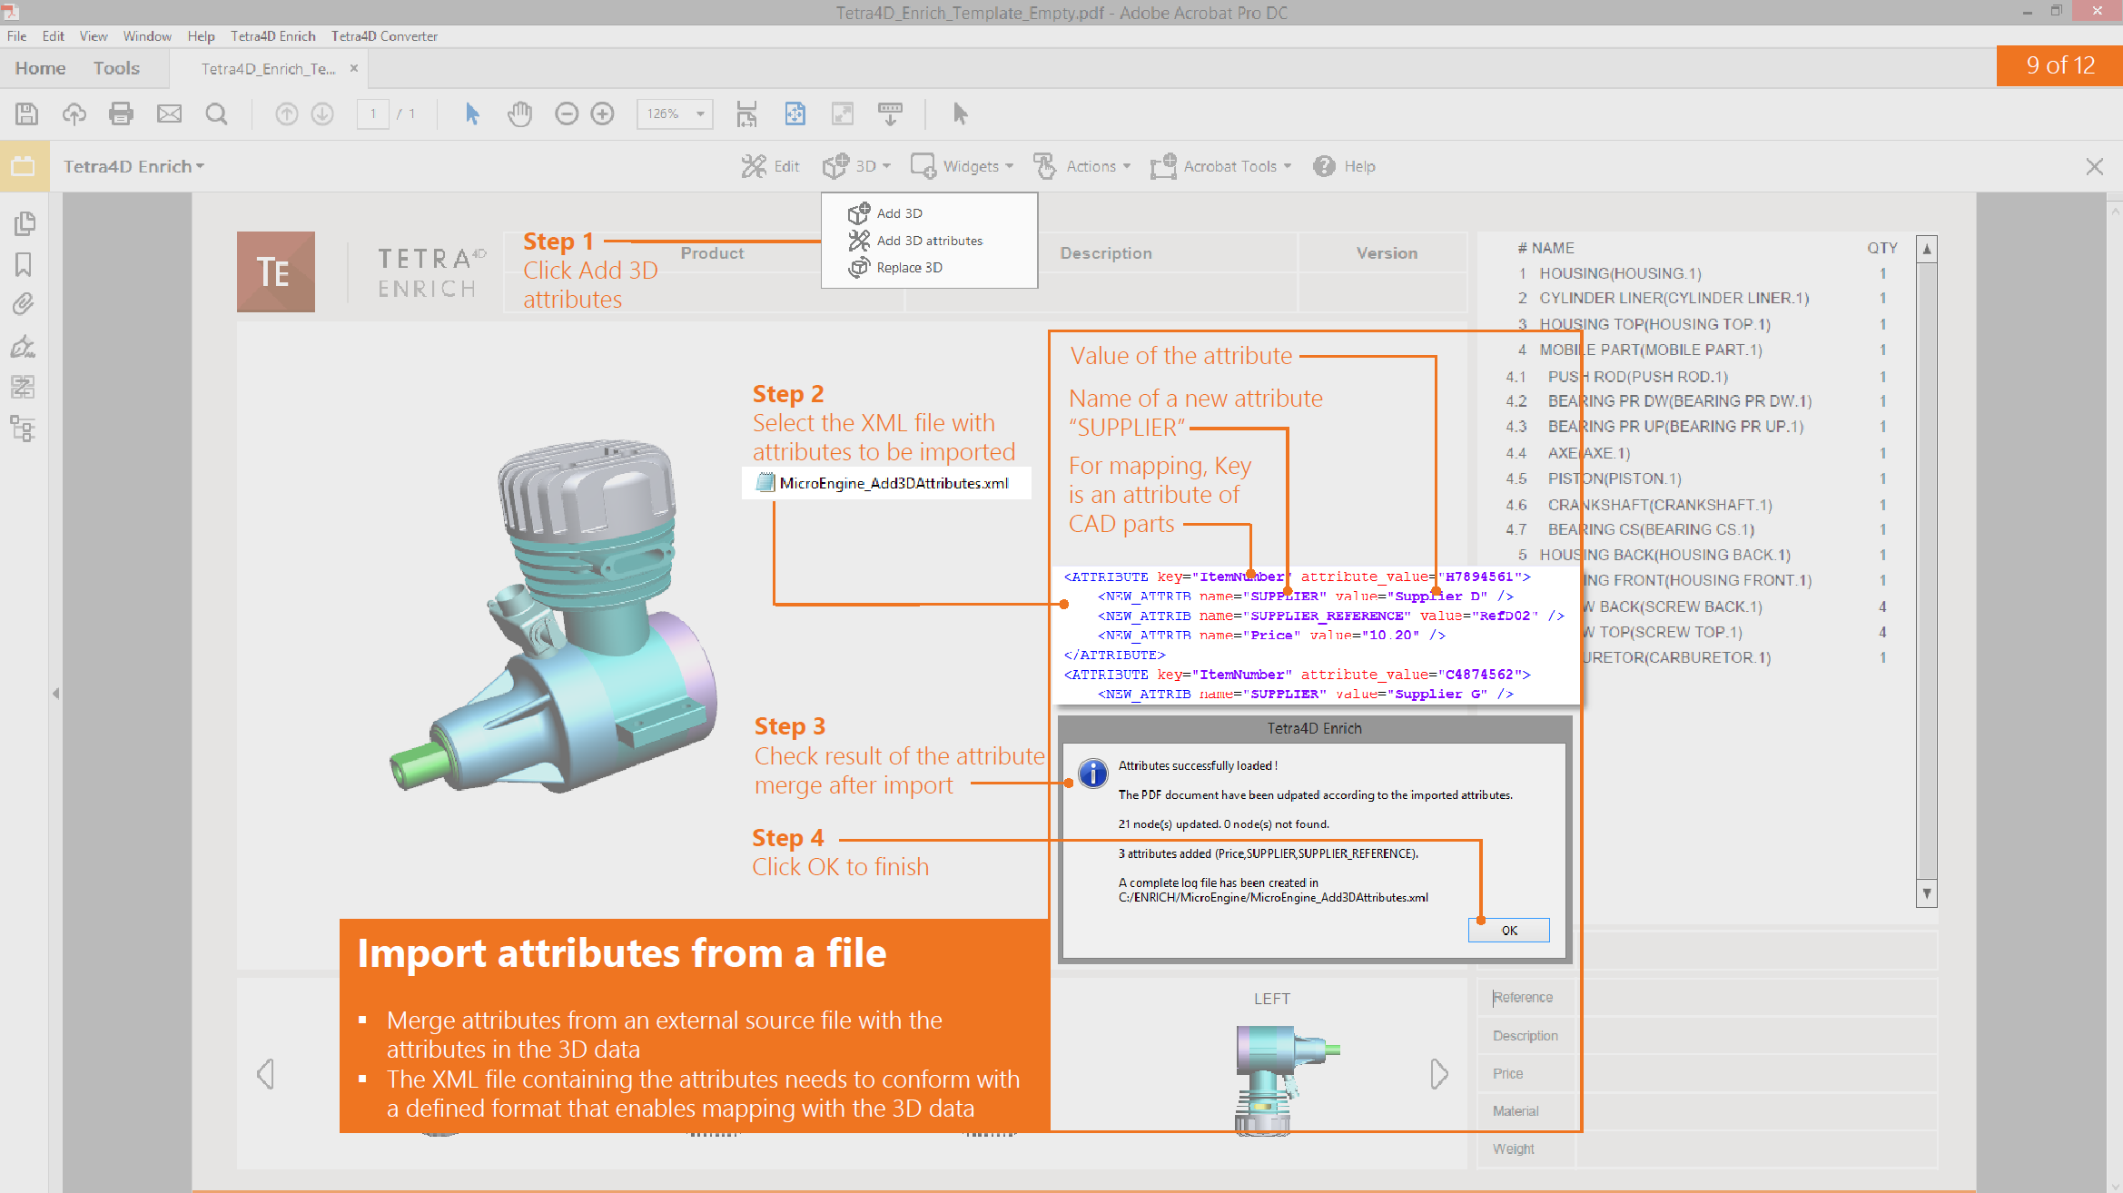Click the Zoom in plus icon
The width and height of the screenshot is (2123, 1193).
[x=602, y=113]
